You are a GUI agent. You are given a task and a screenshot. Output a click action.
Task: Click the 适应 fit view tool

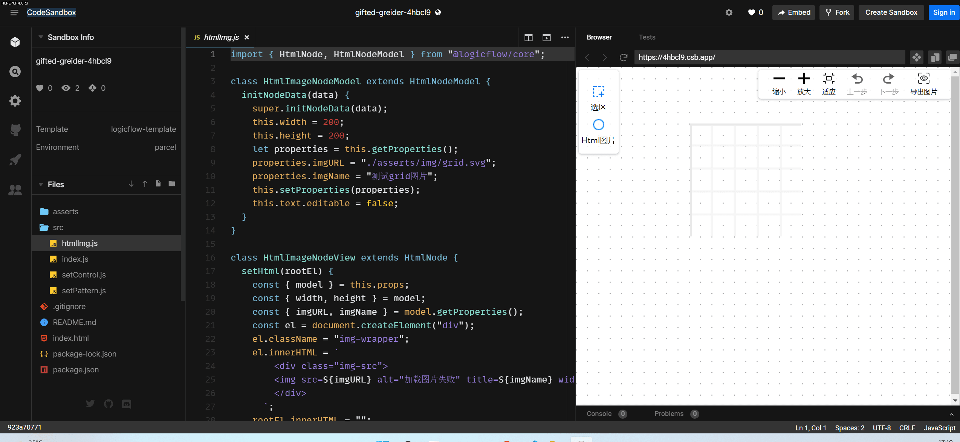click(829, 84)
